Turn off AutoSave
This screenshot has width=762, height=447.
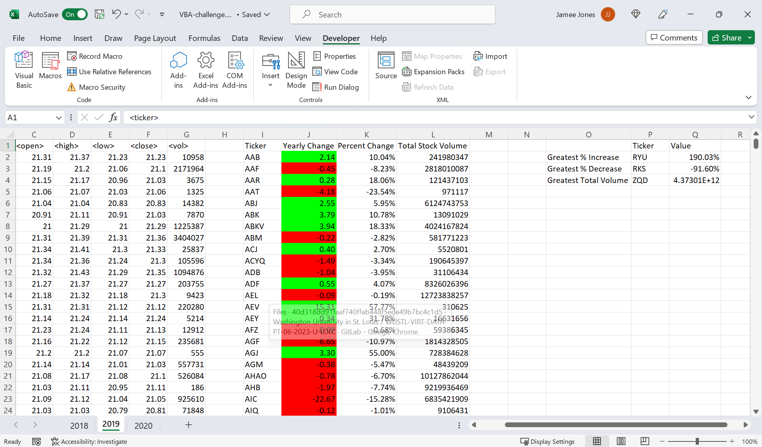75,14
